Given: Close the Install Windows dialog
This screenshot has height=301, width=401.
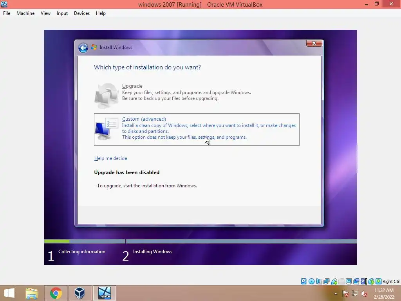Looking at the screenshot, I should pyautogui.click(x=314, y=43).
